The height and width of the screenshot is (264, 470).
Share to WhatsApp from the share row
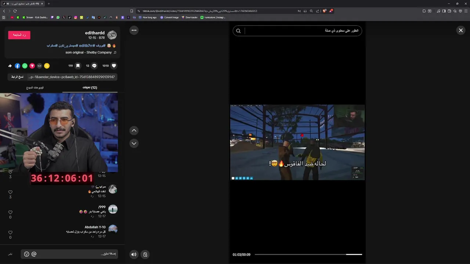click(25, 66)
